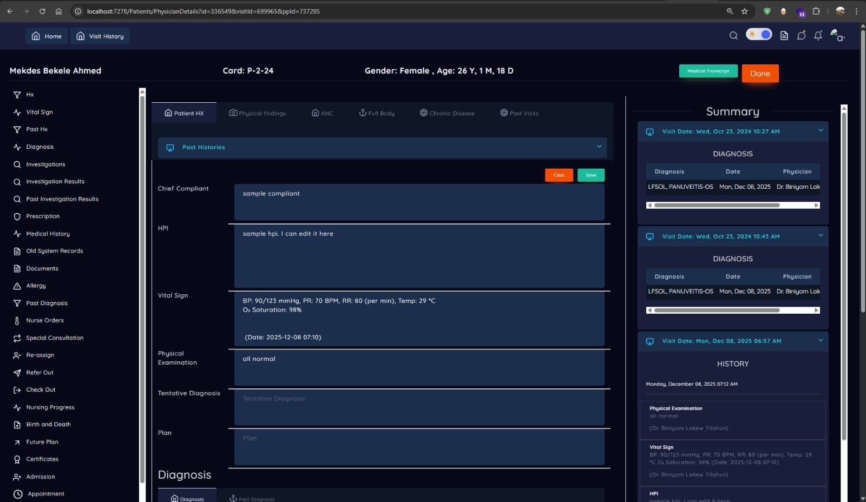866x502 pixels.
Task: Toggle the light/dark theme switch
Action: pyautogui.click(x=759, y=35)
